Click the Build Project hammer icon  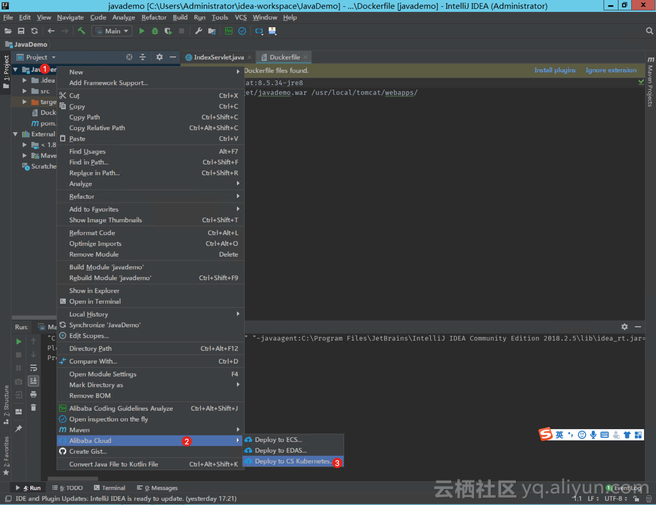click(x=81, y=31)
